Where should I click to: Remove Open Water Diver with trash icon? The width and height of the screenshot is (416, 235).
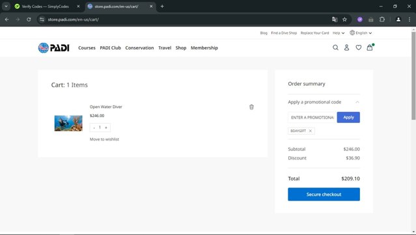[x=251, y=107]
